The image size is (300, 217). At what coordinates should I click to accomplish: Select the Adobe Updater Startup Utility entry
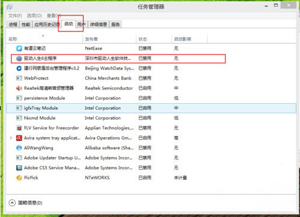pyautogui.click(x=52, y=158)
